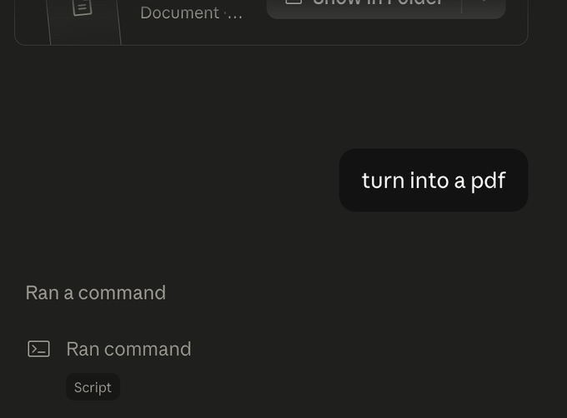Click the Script tag chip
Screen dimensions: 567x418
pos(93,387)
